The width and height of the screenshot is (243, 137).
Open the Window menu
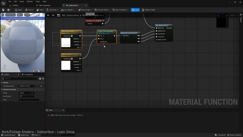[30, 2]
